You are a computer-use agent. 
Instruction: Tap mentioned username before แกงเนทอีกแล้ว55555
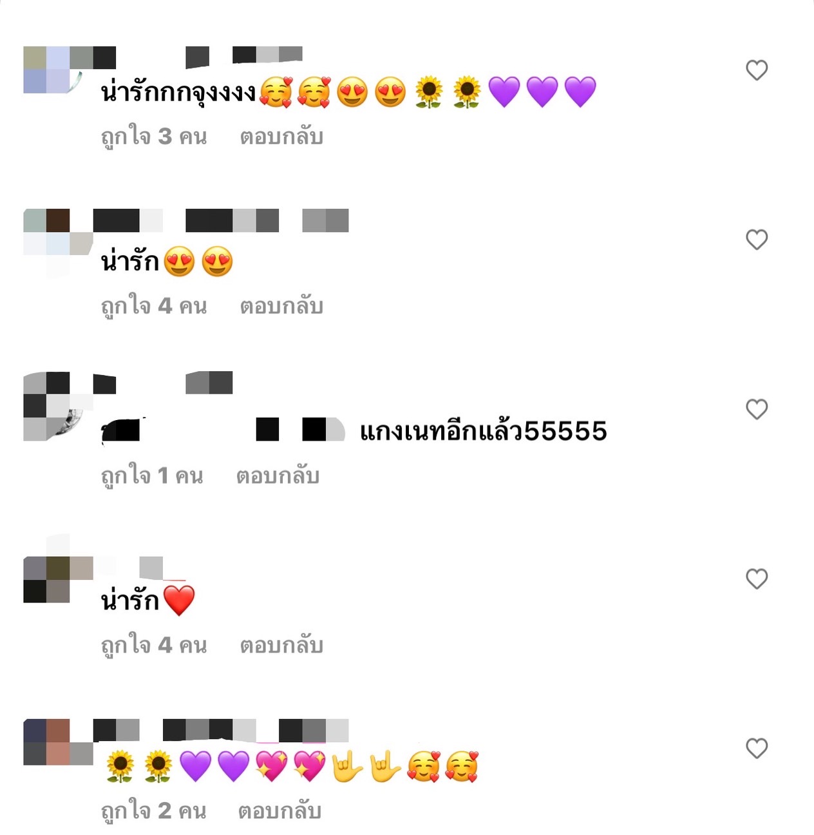223,430
